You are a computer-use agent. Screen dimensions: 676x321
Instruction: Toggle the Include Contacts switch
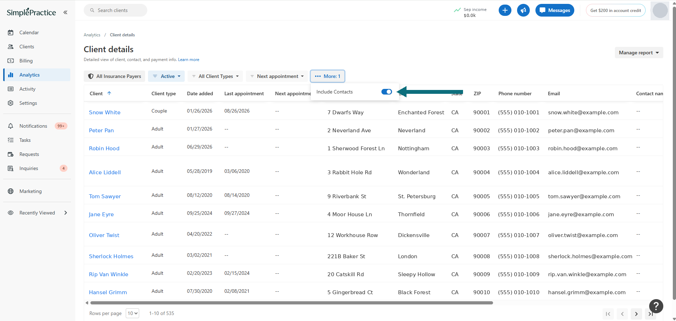(x=386, y=92)
